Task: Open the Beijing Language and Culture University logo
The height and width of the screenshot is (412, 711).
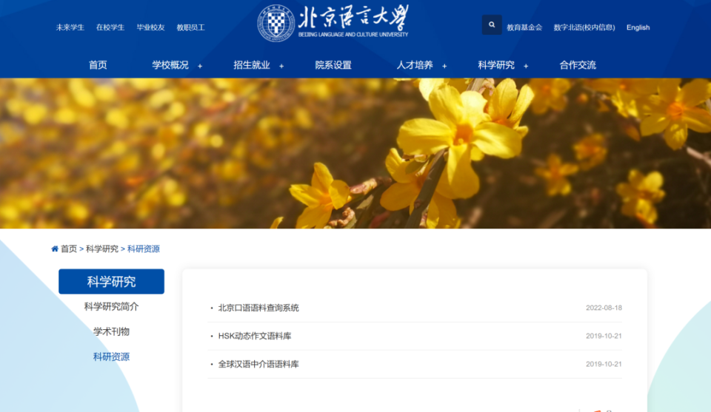Action: [x=333, y=23]
